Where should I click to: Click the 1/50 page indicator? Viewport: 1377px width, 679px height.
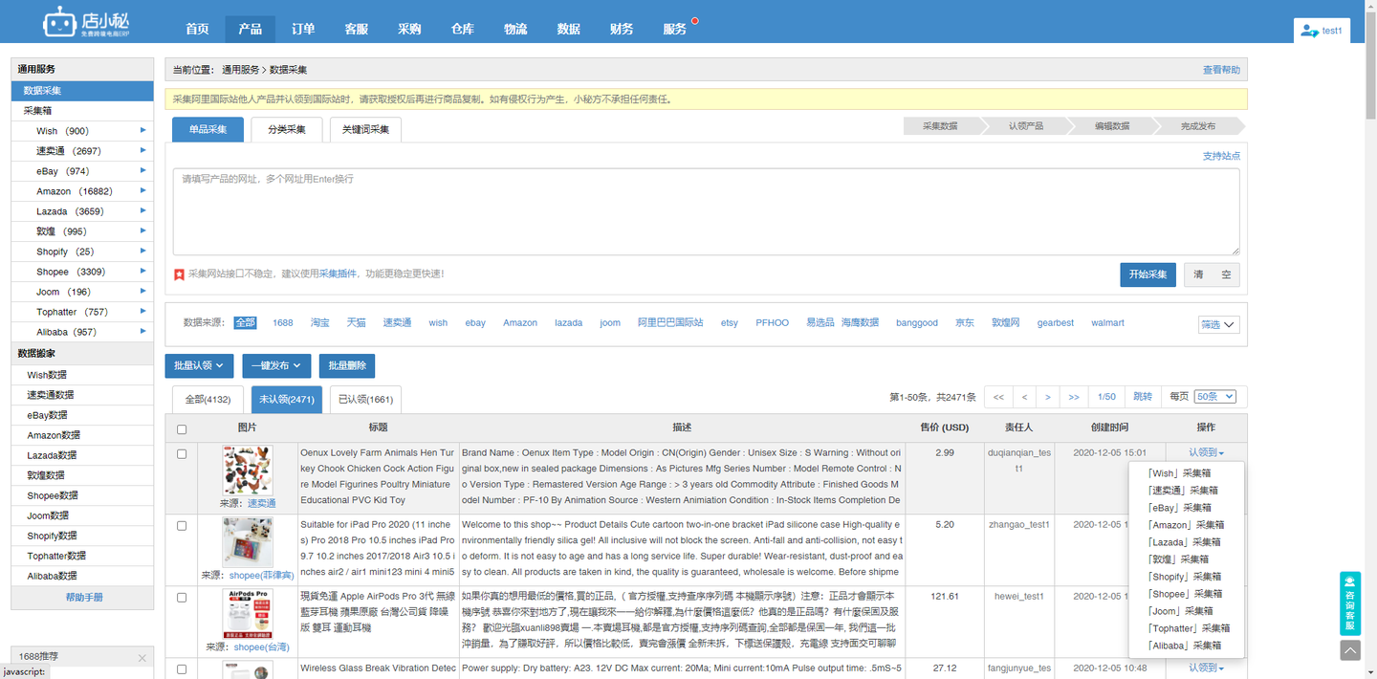[x=1106, y=397]
